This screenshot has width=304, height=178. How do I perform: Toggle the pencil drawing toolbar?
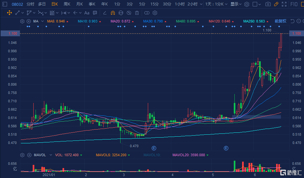pos(276,4)
